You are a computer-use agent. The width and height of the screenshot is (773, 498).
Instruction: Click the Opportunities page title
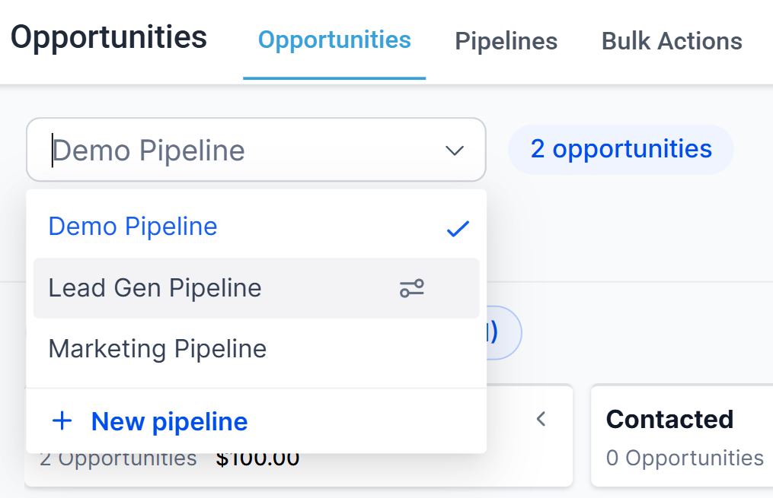coord(109,37)
